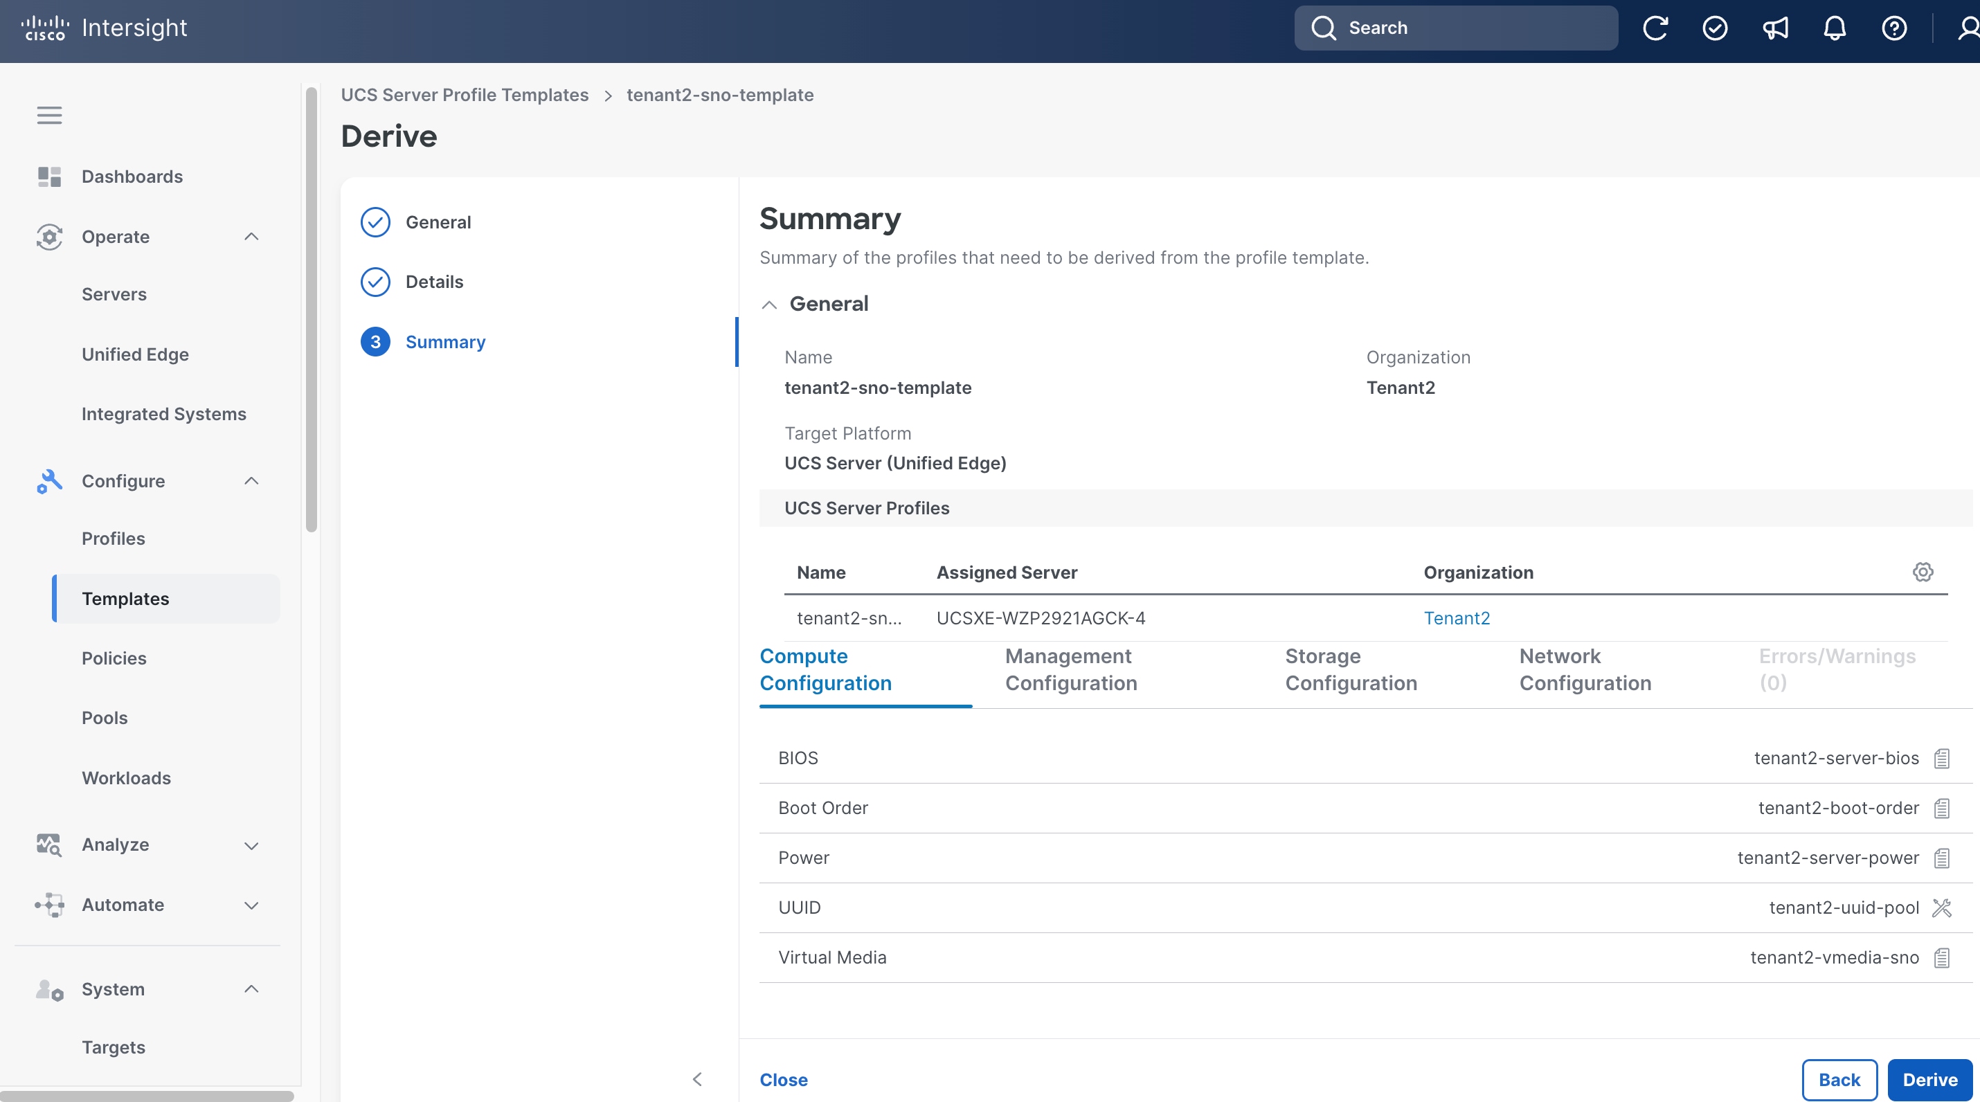1980x1102 pixels.
Task: Open Unified Edge in the sidebar
Action: coord(135,354)
